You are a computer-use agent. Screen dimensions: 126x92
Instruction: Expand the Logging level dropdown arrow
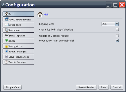tap(117, 24)
